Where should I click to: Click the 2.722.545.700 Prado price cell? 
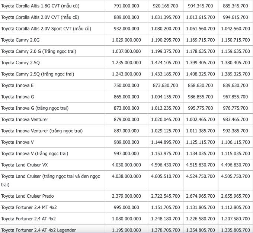165,196
